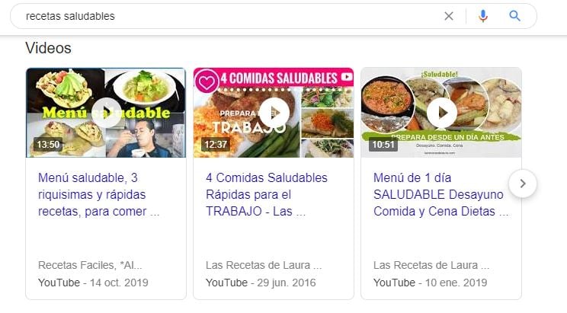Click the 12:37 duration badge
The image size is (567, 313).
coord(216,145)
